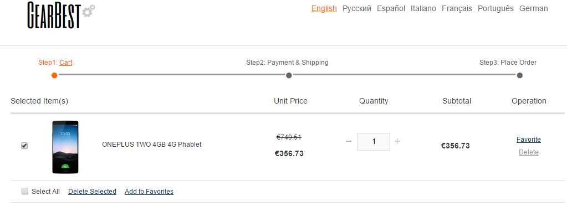Viewport: 567px width, 206px height.
Task: Decrease quantity with the minus button
Action: (x=348, y=141)
